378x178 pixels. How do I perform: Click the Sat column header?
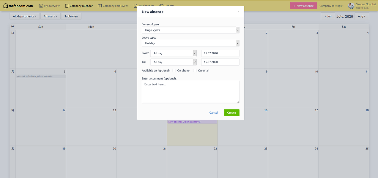344,27
